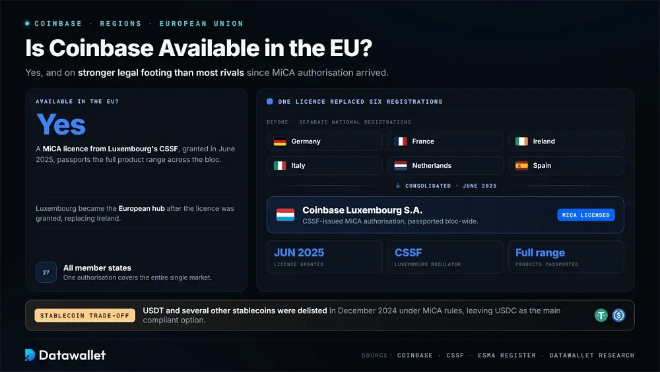Click the AVAILABLE IN THE EU? label
The width and height of the screenshot is (660, 372).
click(77, 102)
